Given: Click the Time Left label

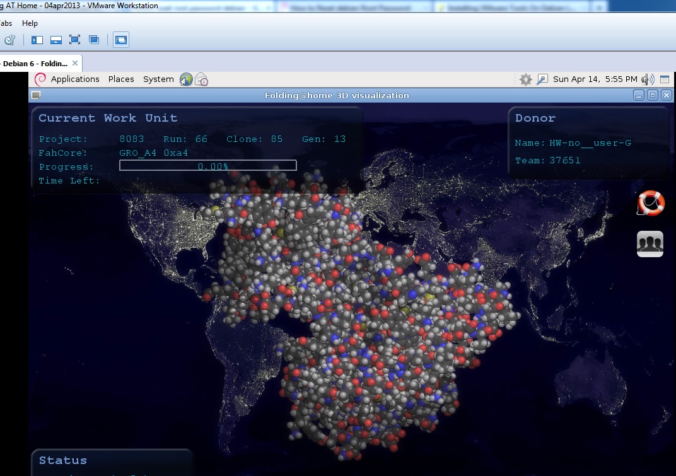Looking at the screenshot, I should point(69,181).
